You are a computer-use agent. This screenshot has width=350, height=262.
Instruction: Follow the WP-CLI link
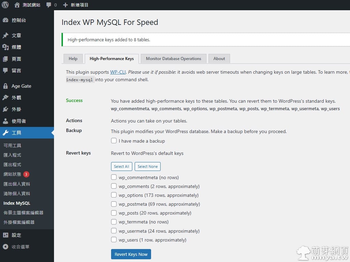[x=118, y=72]
